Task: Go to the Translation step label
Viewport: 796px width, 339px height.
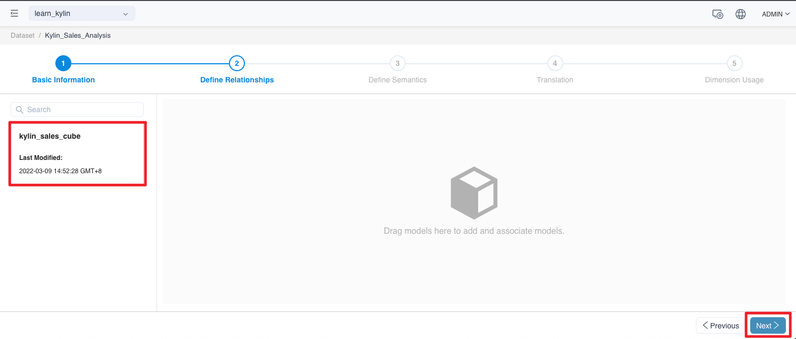Action: [x=555, y=80]
